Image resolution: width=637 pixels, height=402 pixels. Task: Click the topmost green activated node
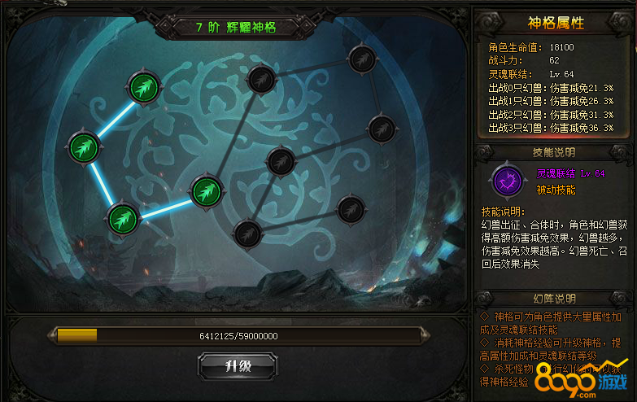144,88
